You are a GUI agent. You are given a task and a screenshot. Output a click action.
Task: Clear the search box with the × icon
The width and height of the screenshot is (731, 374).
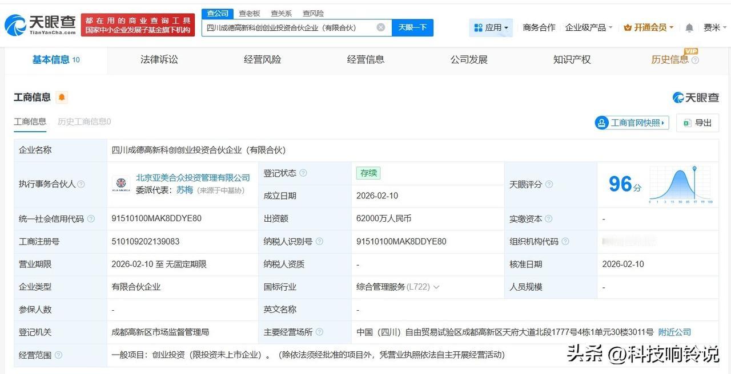[380, 27]
